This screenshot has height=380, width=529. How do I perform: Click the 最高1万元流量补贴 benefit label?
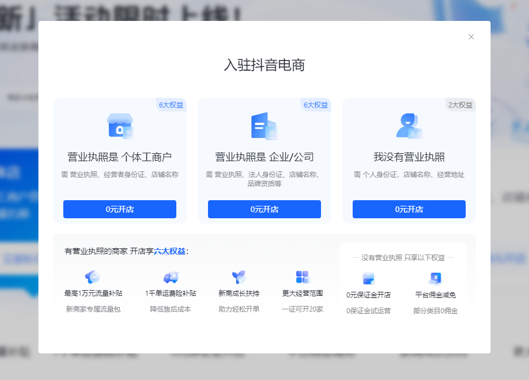[93, 293]
